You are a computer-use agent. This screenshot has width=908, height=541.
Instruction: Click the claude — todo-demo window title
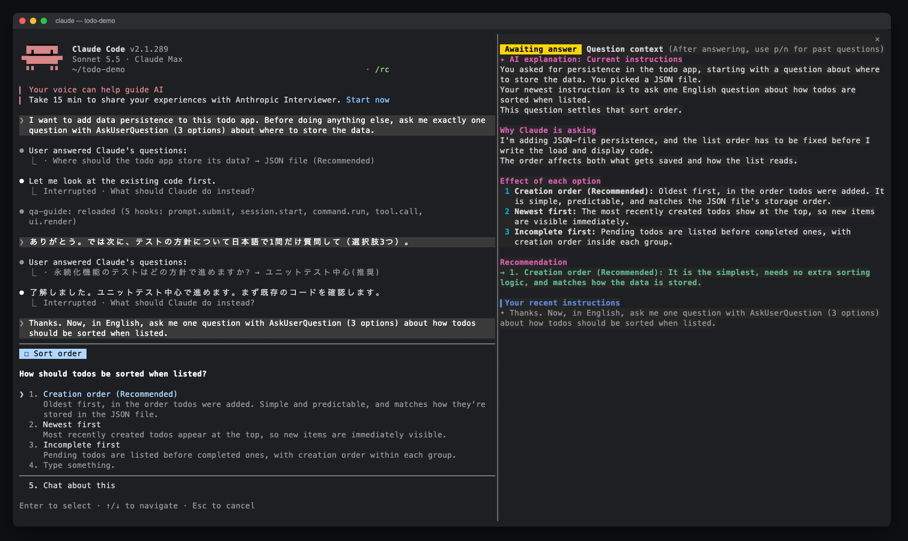pos(85,21)
